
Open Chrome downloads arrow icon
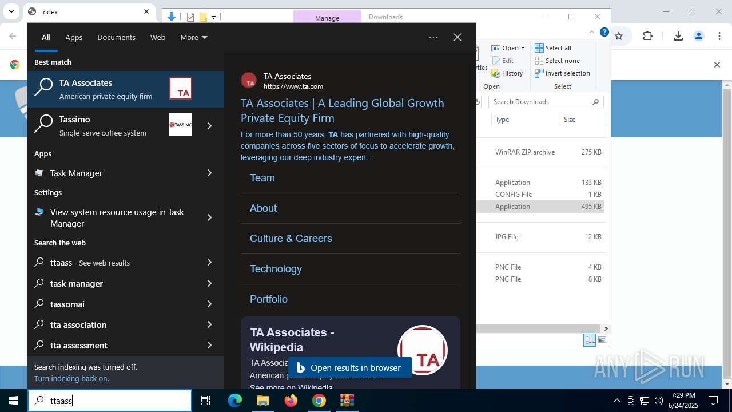pos(678,36)
